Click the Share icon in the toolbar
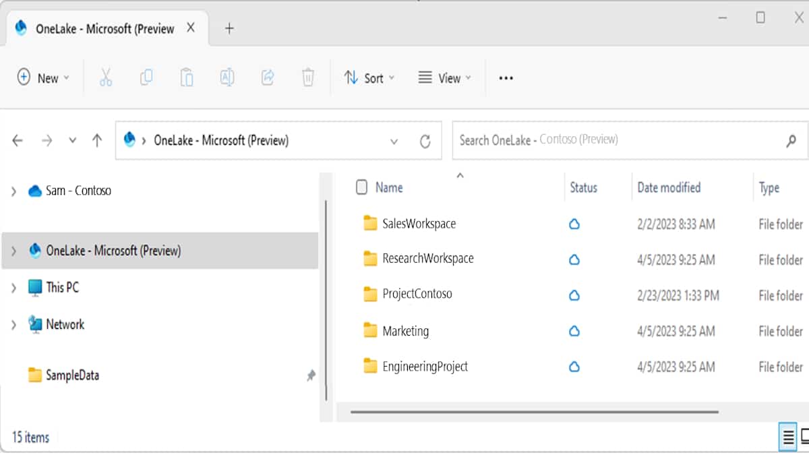The image size is (809, 455). [268, 78]
